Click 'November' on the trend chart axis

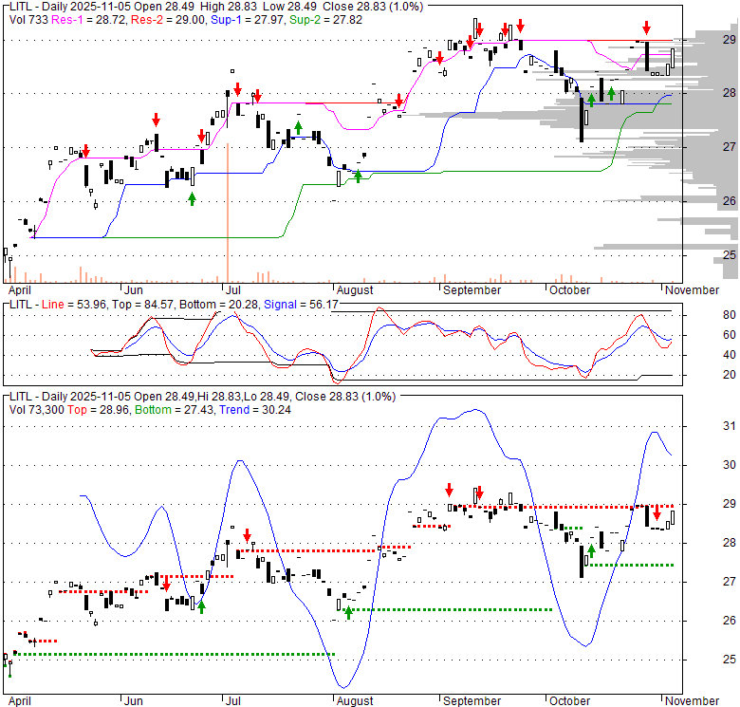692,701
